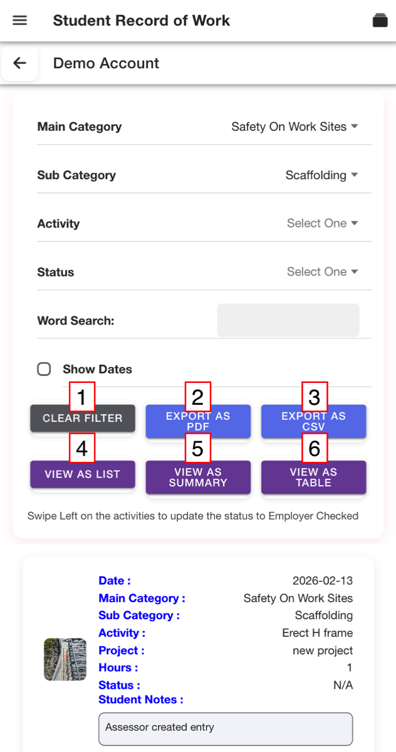396x752 pixels.
Task: Tap the back arrow beside Demo Account
Action: [20, 63]
